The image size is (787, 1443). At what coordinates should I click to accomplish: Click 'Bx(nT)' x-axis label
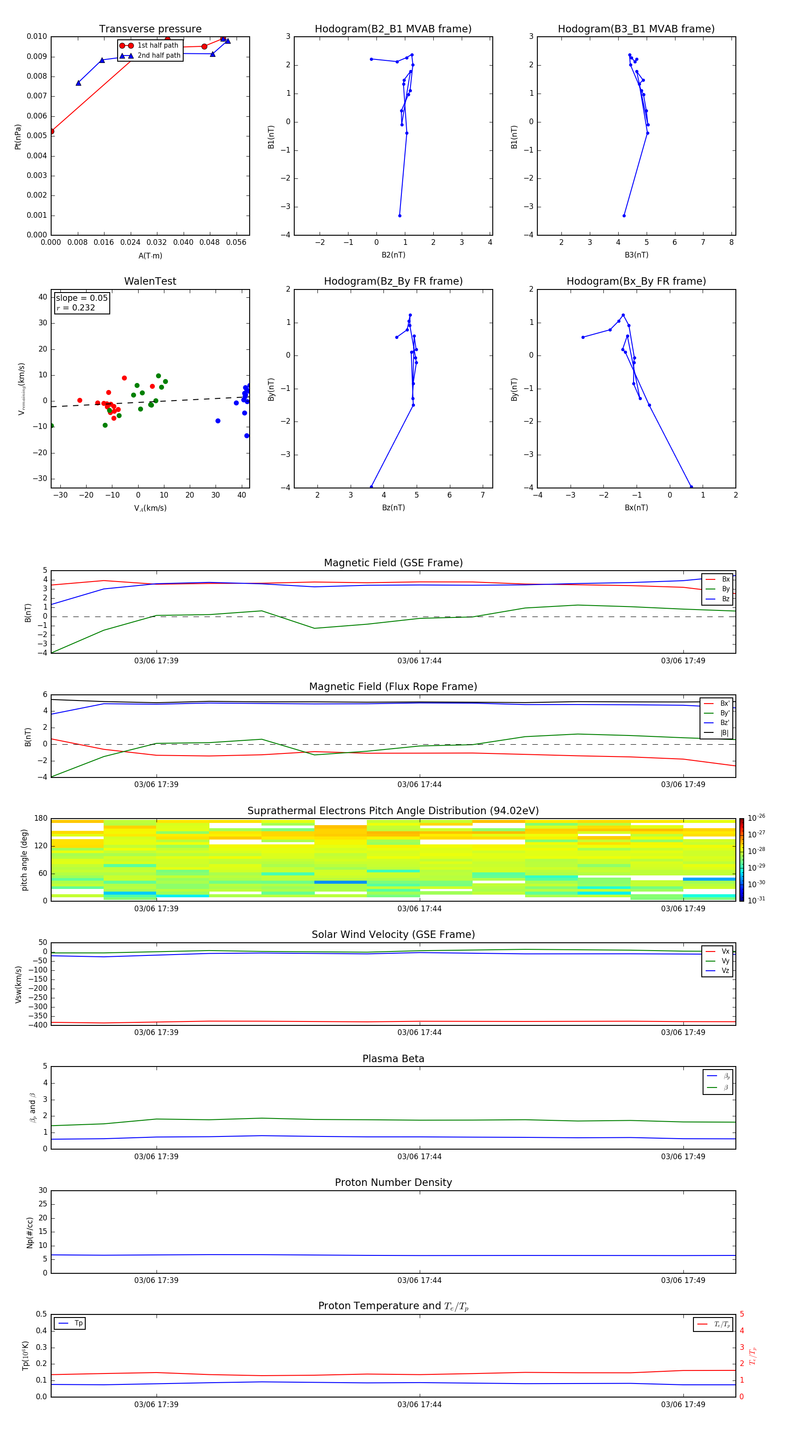[x=636, y=508]
